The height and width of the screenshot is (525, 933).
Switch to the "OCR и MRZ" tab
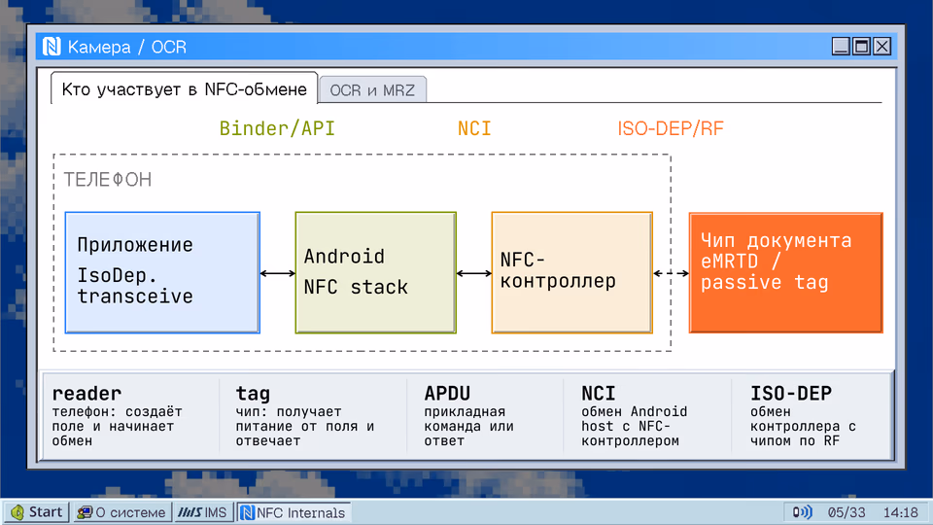(372, 89)
